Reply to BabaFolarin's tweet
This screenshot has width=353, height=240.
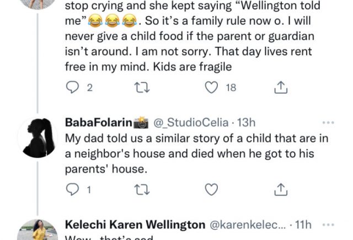point(73,190)
